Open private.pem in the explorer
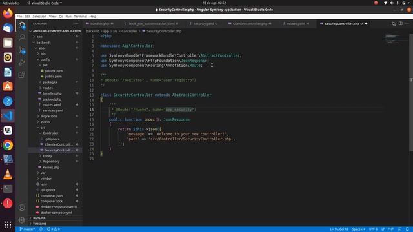 [x=54, y=71]
